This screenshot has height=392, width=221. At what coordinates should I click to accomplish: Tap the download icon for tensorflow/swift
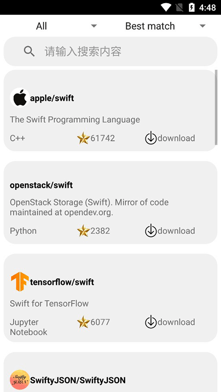pyautogui.click(x=151, y=322)
